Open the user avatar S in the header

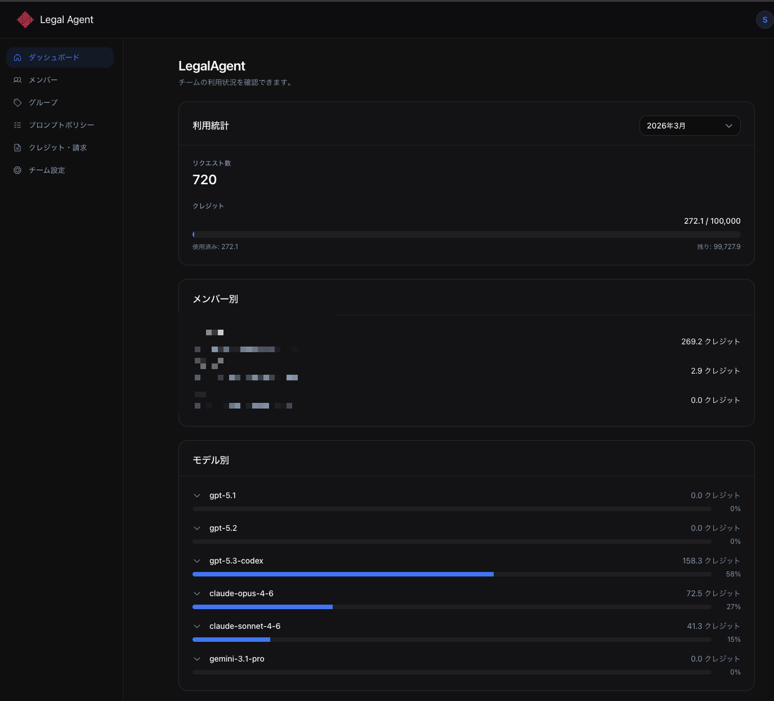pyautogui.click(x=764, y=20)
